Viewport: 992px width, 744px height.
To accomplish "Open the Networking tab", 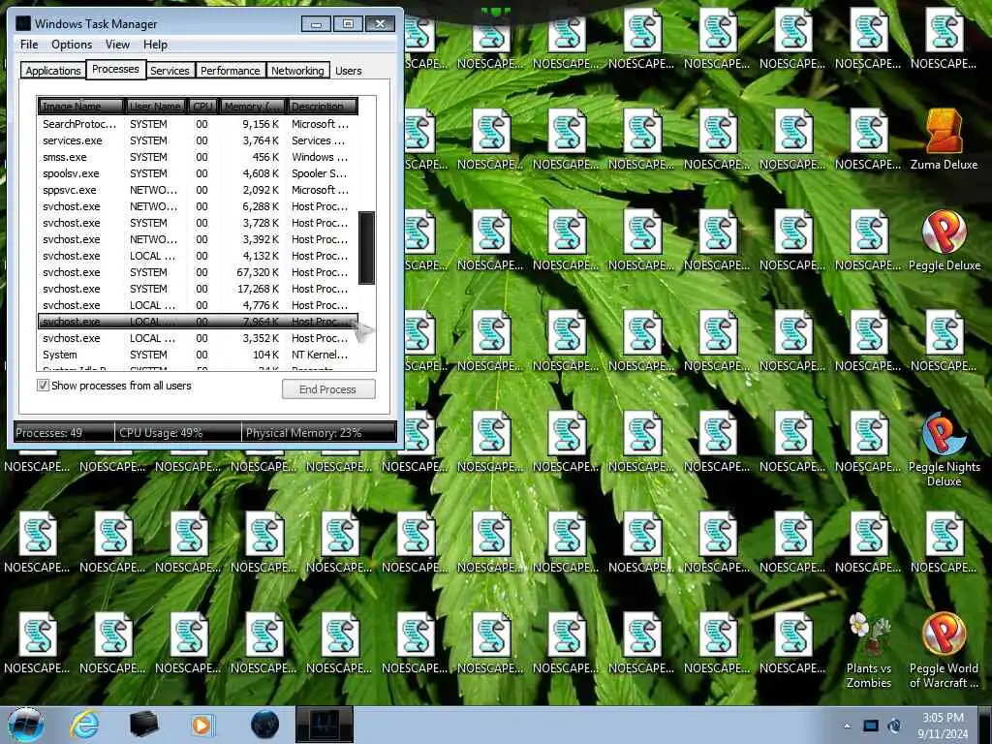I will click(x=297, y=70).
